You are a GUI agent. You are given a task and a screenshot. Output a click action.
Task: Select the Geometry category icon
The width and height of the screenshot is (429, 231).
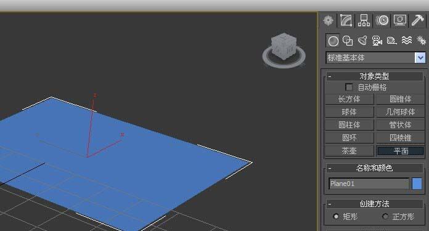click(333, 41)
